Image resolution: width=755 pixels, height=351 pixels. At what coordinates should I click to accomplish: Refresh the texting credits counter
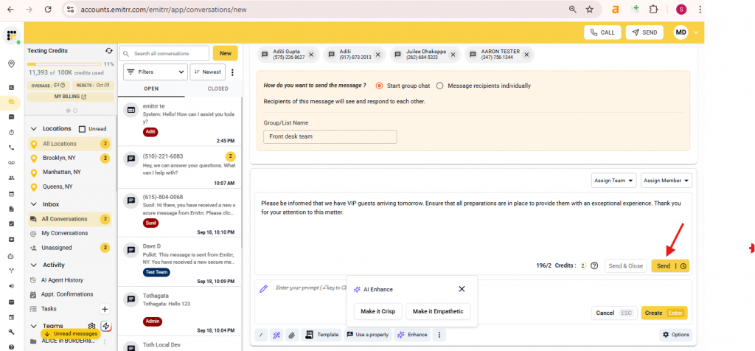tap(108, 51)
